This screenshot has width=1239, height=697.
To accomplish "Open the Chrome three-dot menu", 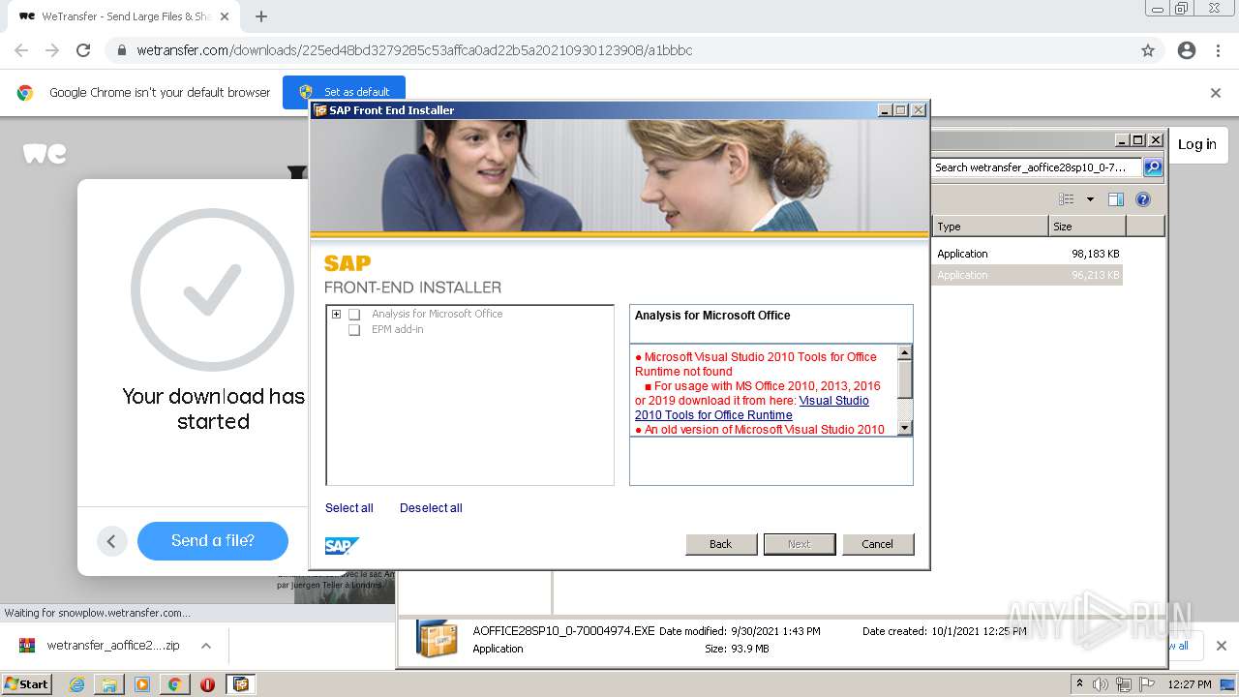I will [1218, 50].
